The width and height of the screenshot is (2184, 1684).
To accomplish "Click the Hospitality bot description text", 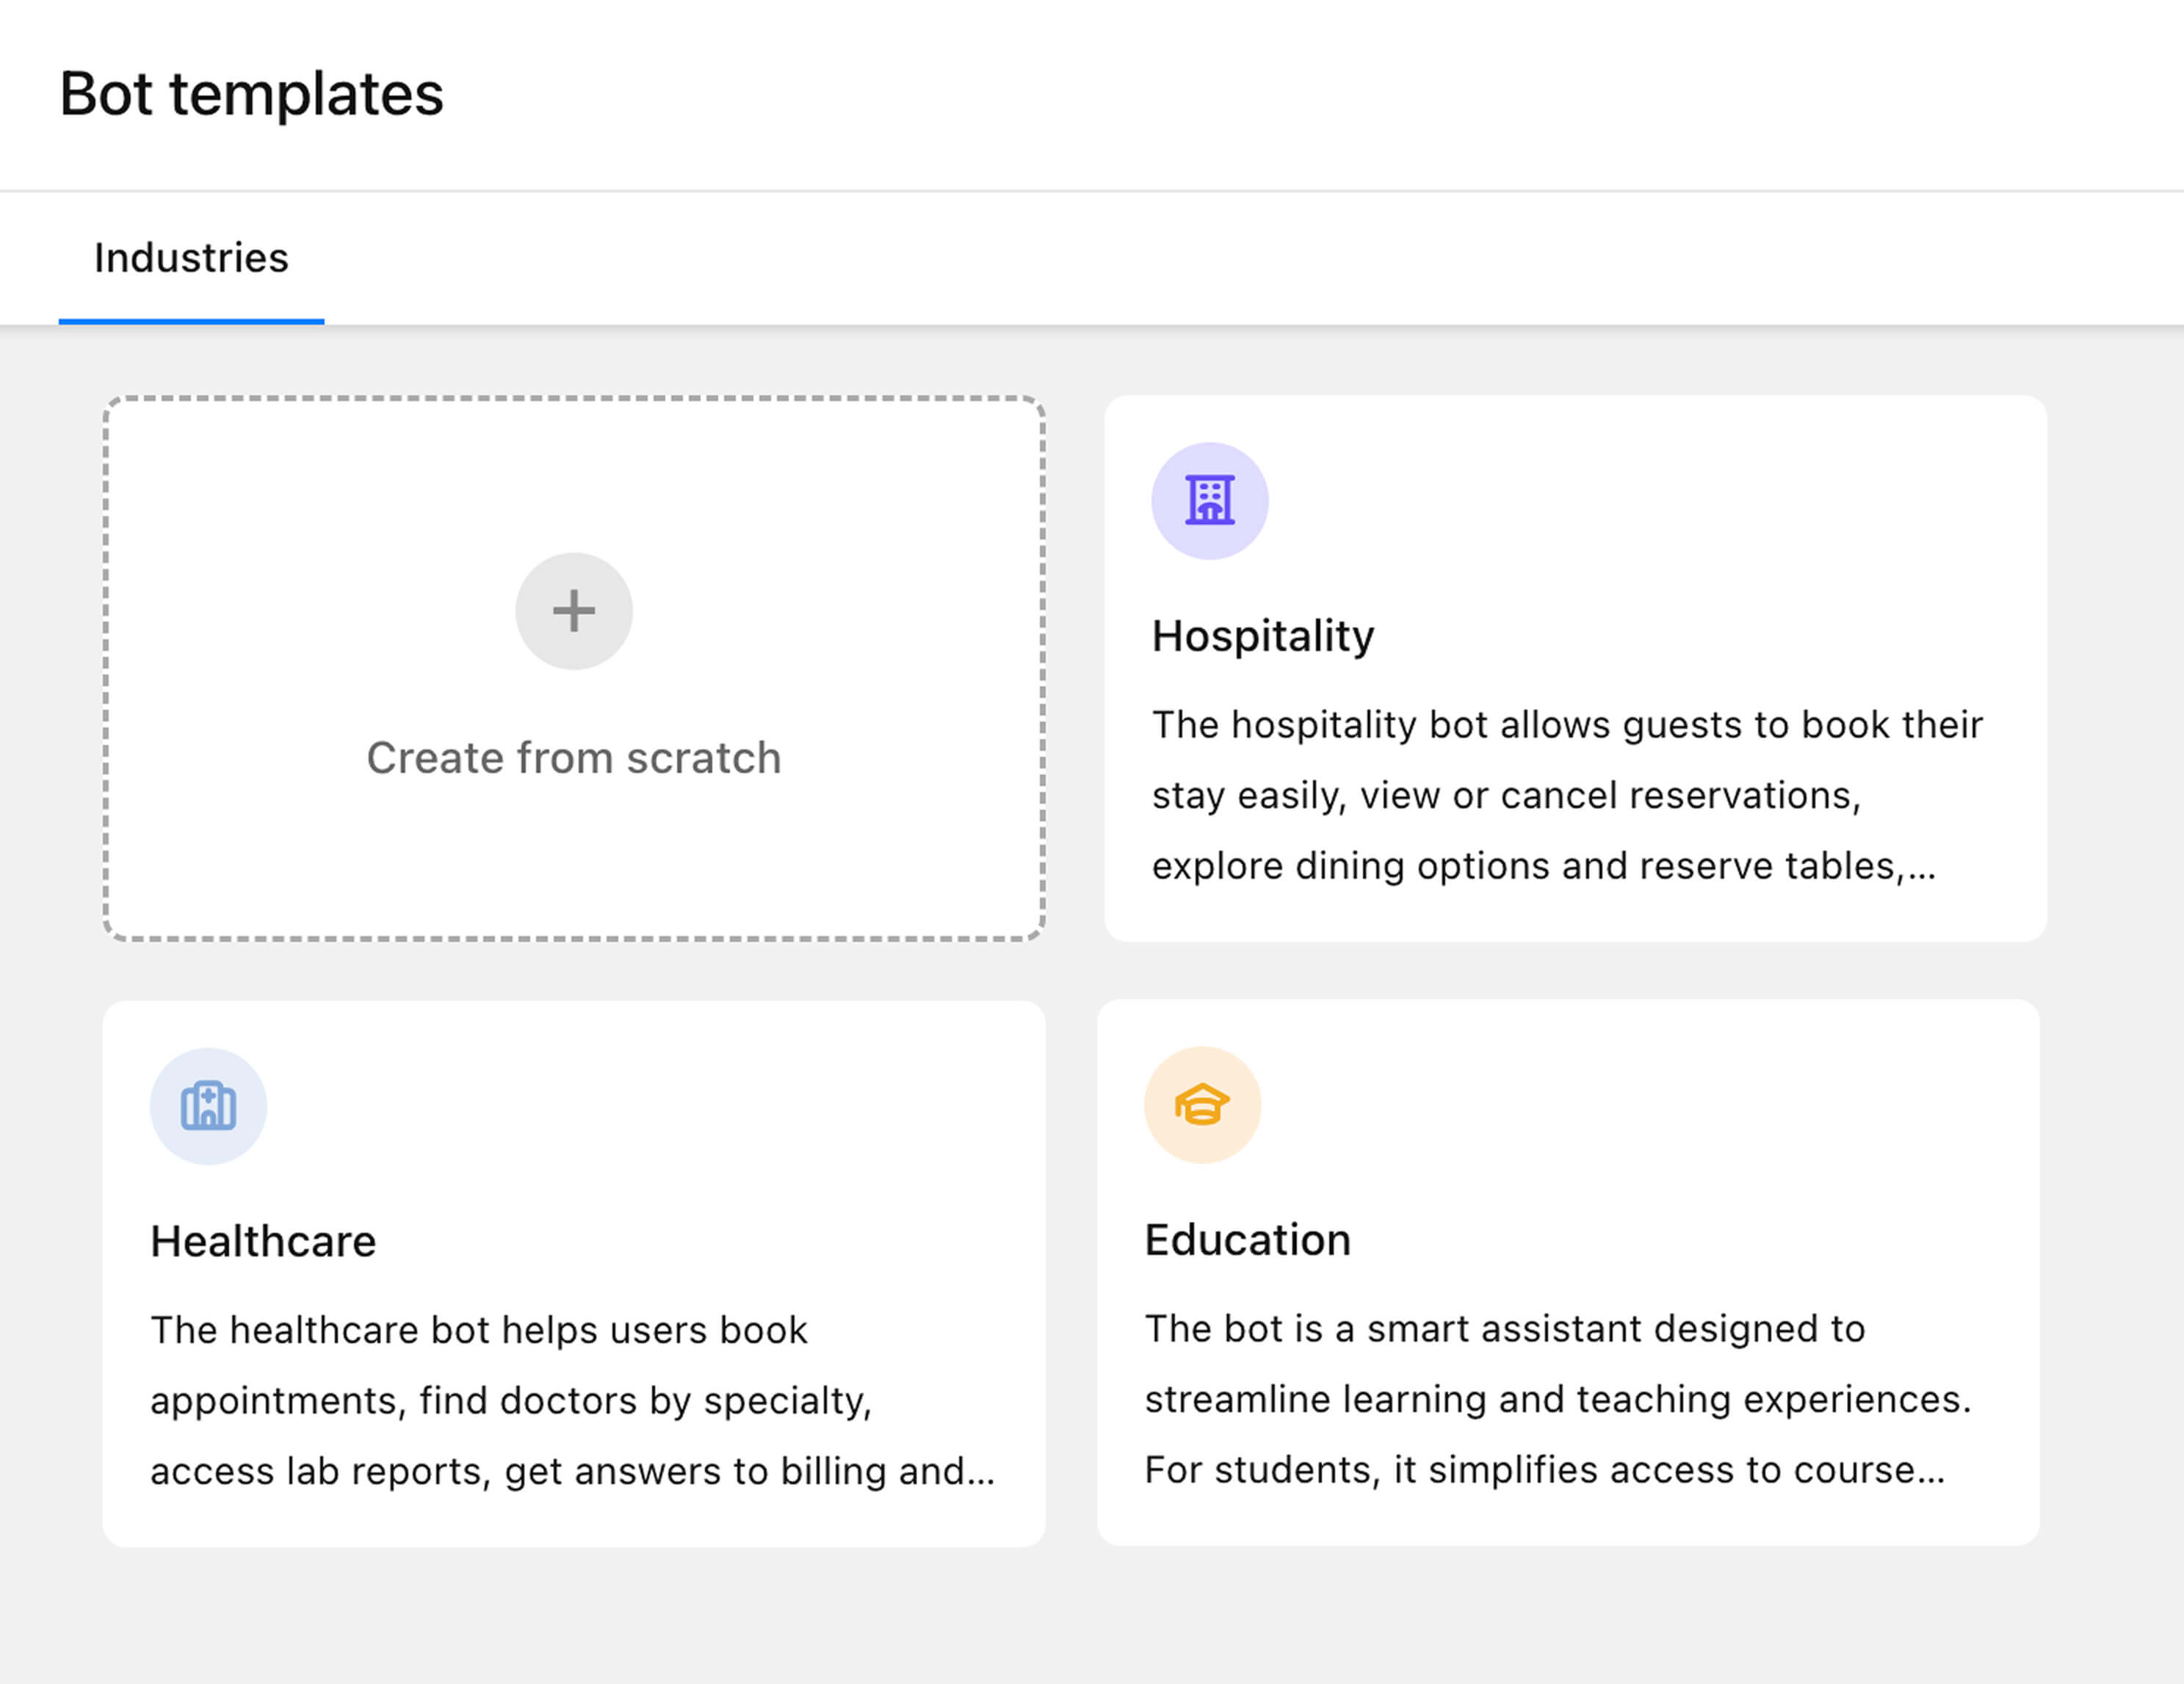I will point(1566,724).
